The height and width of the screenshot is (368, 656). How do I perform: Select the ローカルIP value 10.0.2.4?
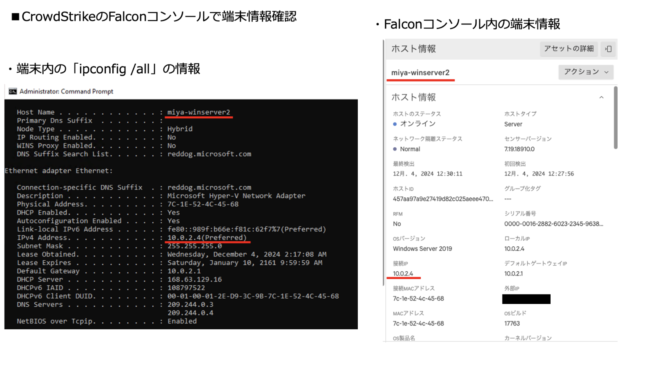tap(514, 249)
